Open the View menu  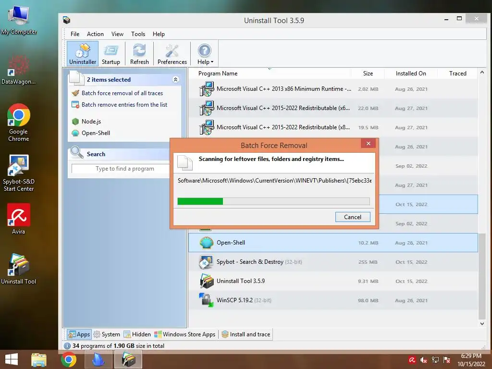(x=117, y=34)
